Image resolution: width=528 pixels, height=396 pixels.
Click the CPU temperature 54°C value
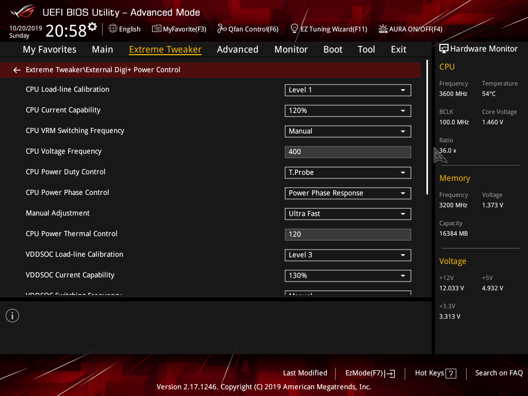click(x=489, y=94)
